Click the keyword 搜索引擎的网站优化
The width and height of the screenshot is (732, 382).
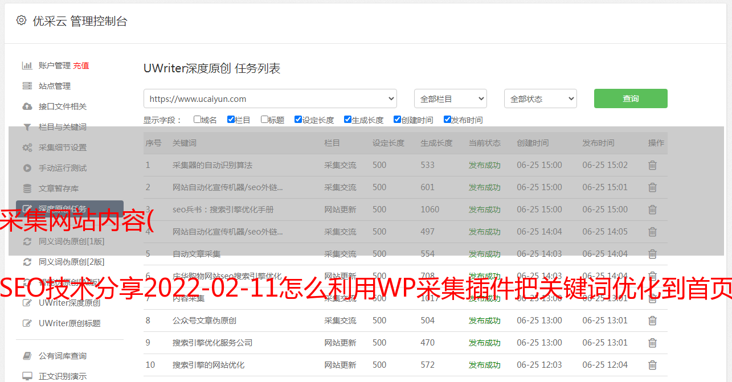208,365
